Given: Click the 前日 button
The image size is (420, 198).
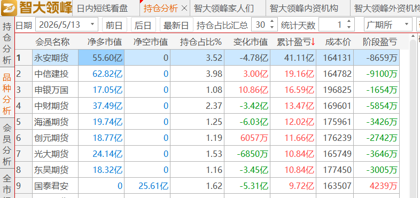Looking at the screenshot, I should click(114, 25).
